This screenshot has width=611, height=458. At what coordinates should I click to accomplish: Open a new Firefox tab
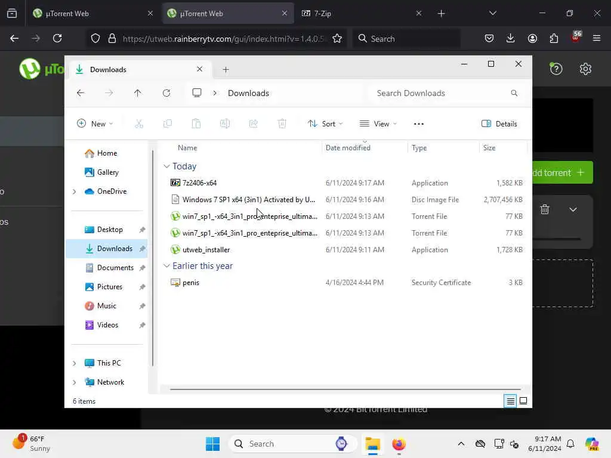[x=441, y=13]
